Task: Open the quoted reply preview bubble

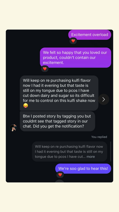Action: click(x=69, y=152)
